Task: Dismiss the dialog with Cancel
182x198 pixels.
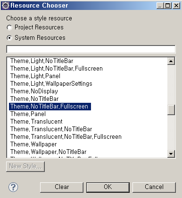Action: coord(154,187)
